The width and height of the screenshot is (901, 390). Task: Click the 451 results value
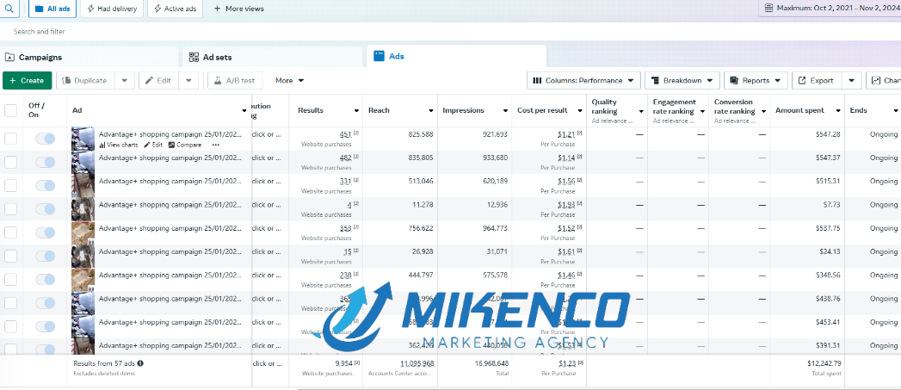346,134
